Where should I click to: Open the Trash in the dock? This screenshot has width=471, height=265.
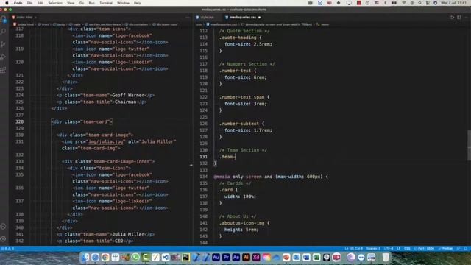coord(386,257)
